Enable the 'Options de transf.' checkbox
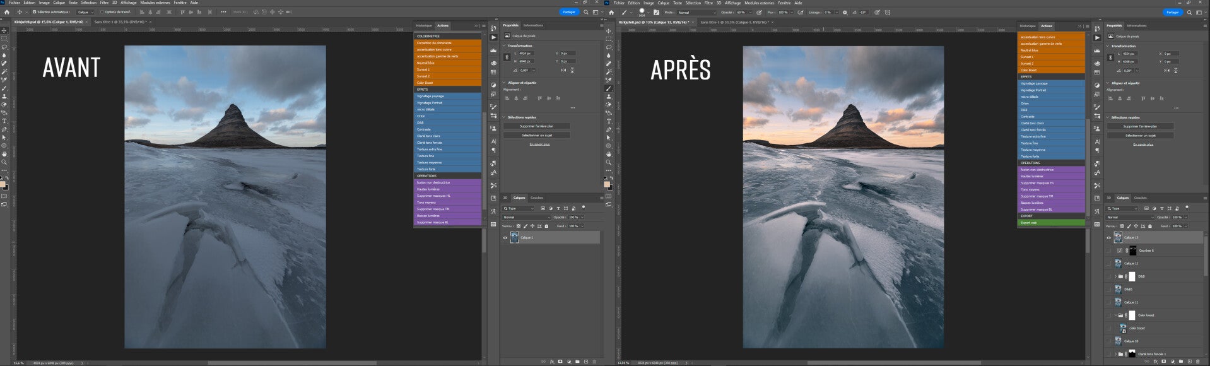The width and height of the screenshot is (1210, 366). (102, 12)
